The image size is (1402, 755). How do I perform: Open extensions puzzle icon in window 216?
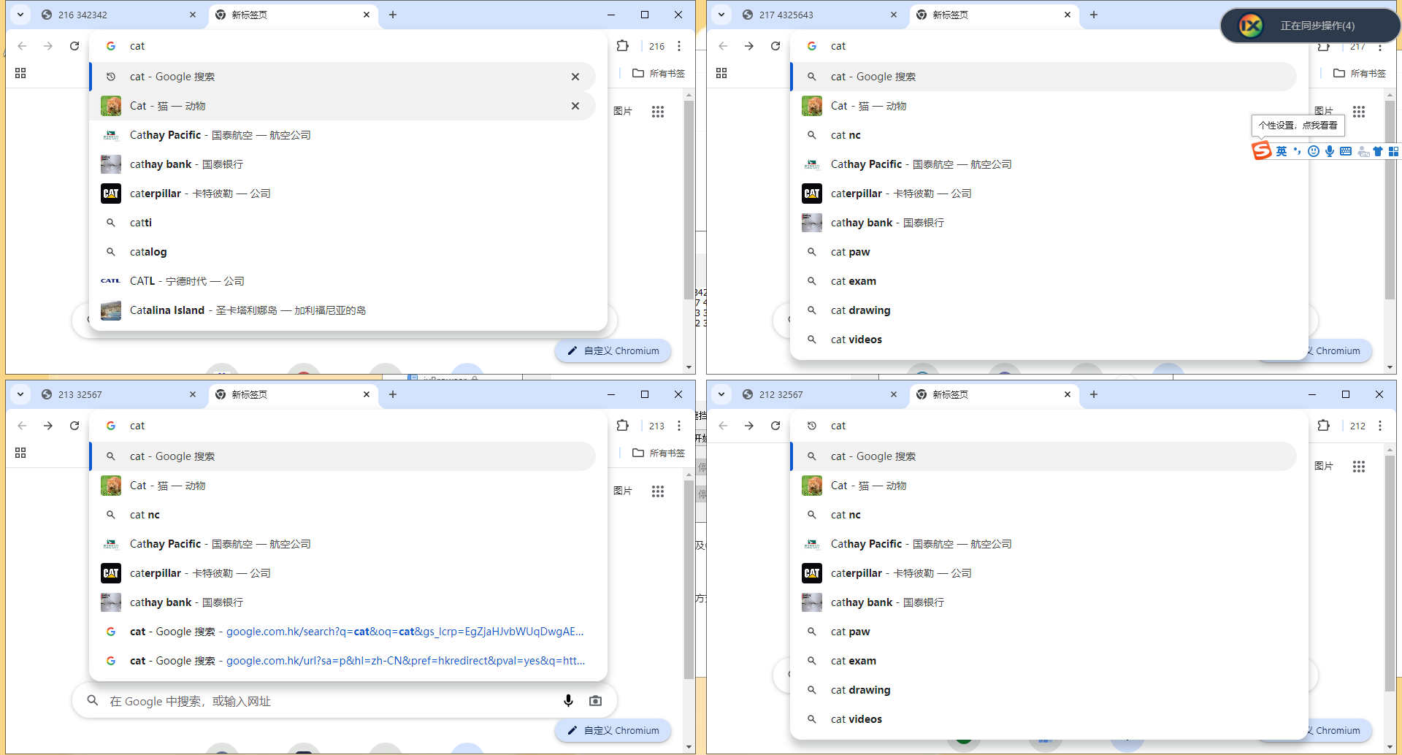[x=623, y=46]
